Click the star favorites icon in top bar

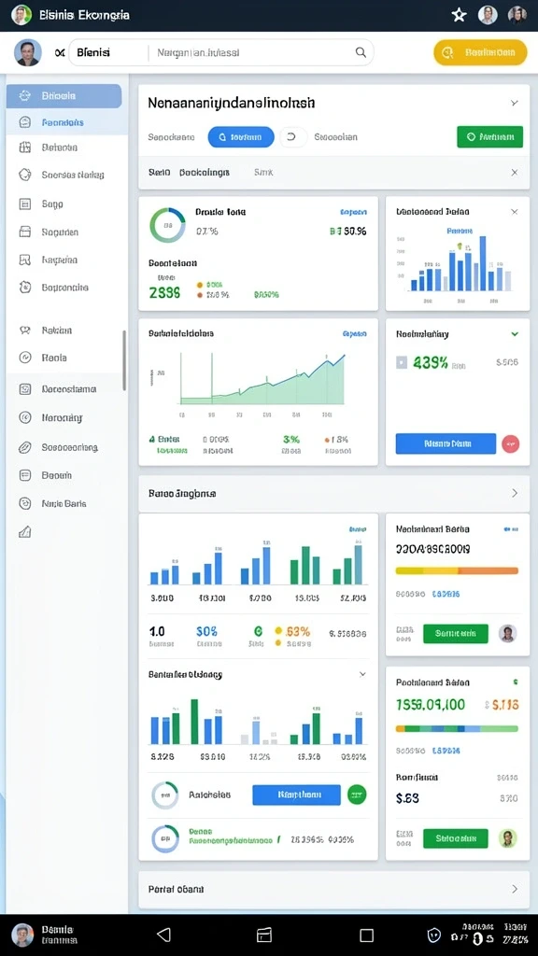coord(459,15)
